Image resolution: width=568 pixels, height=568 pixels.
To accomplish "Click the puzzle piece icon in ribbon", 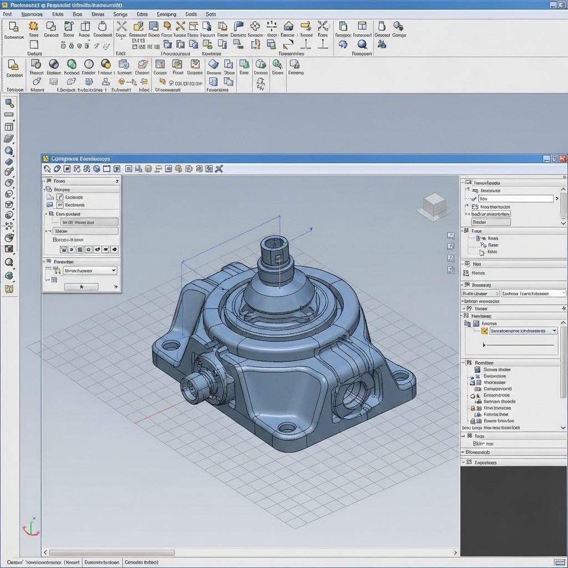I will [255, 26].
